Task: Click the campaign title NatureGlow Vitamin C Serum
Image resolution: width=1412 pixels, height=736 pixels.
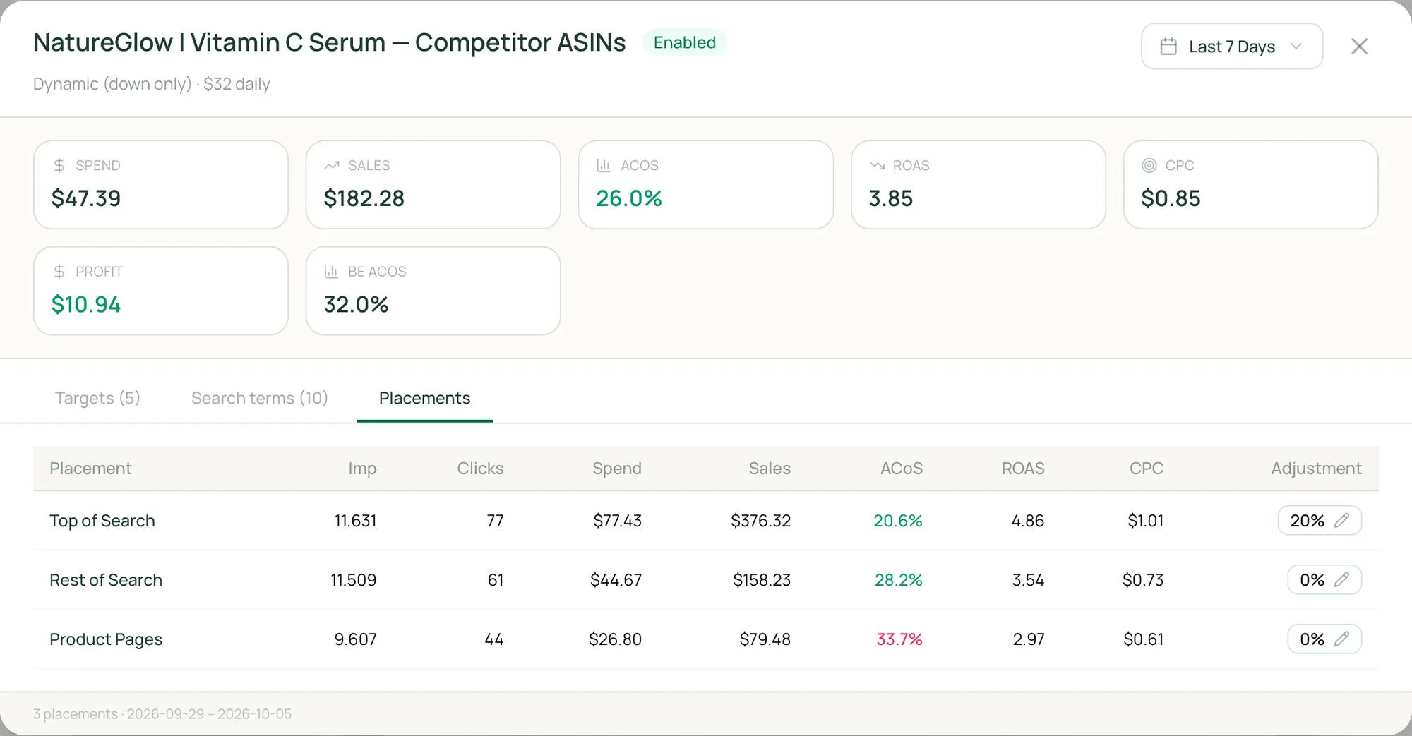Action: tap(330, 42)
